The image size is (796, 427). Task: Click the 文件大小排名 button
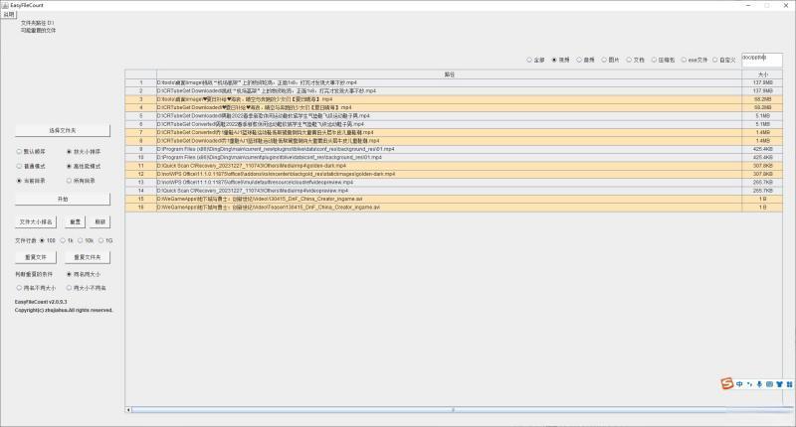pyautogui.click(x=36, y=221)
